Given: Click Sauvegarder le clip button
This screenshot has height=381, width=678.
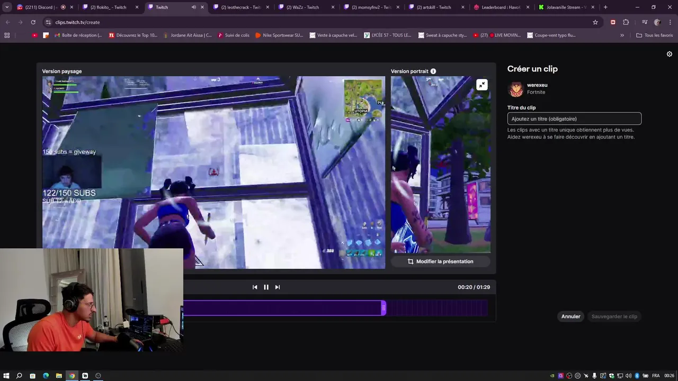Looking at the screenshot, I should pos(614,316).
